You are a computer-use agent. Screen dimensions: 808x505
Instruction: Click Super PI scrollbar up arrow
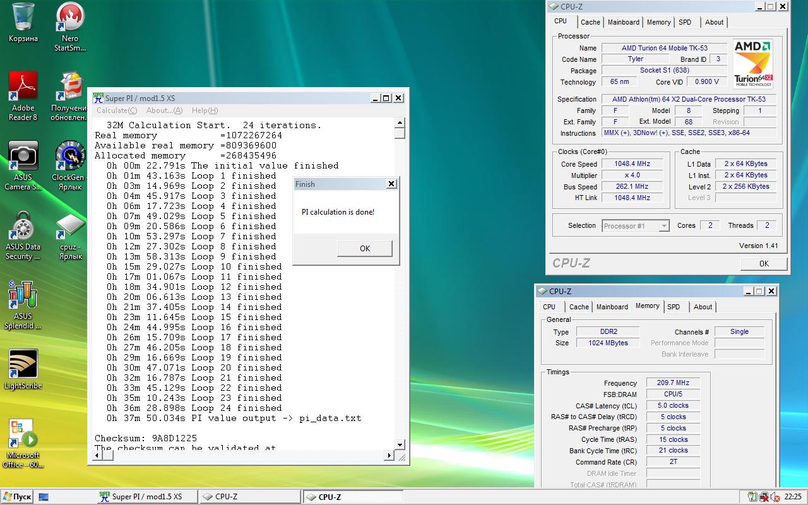pos(400,123)
